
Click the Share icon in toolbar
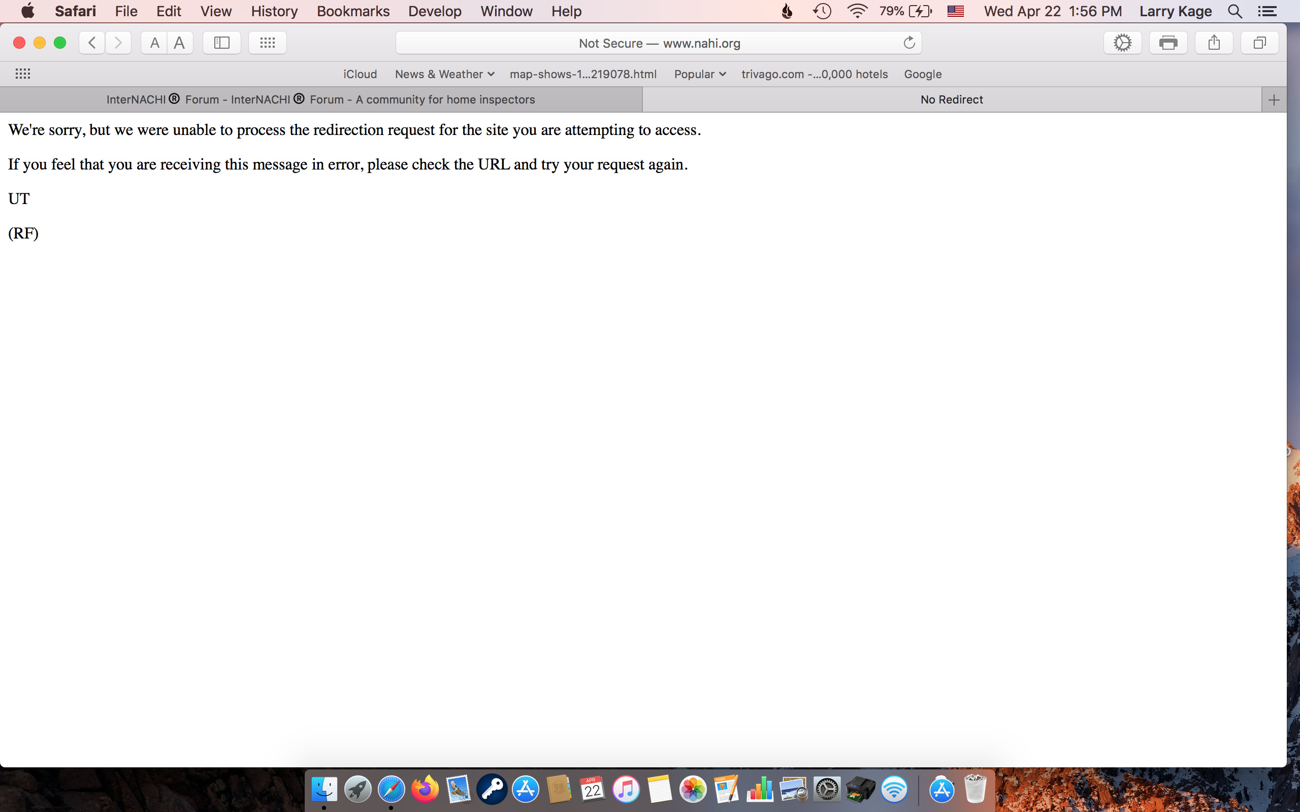point(1214,43)
